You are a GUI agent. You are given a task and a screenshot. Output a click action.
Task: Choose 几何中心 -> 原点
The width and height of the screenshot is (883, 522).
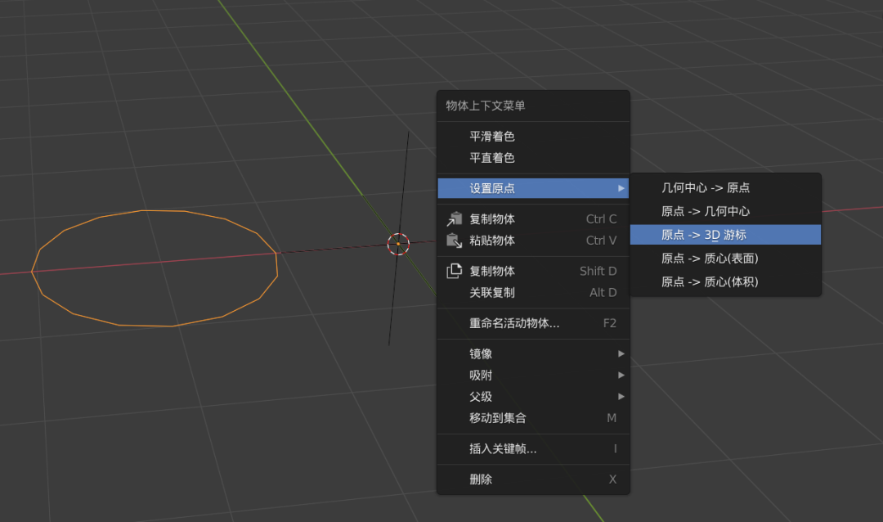point(725,187)
